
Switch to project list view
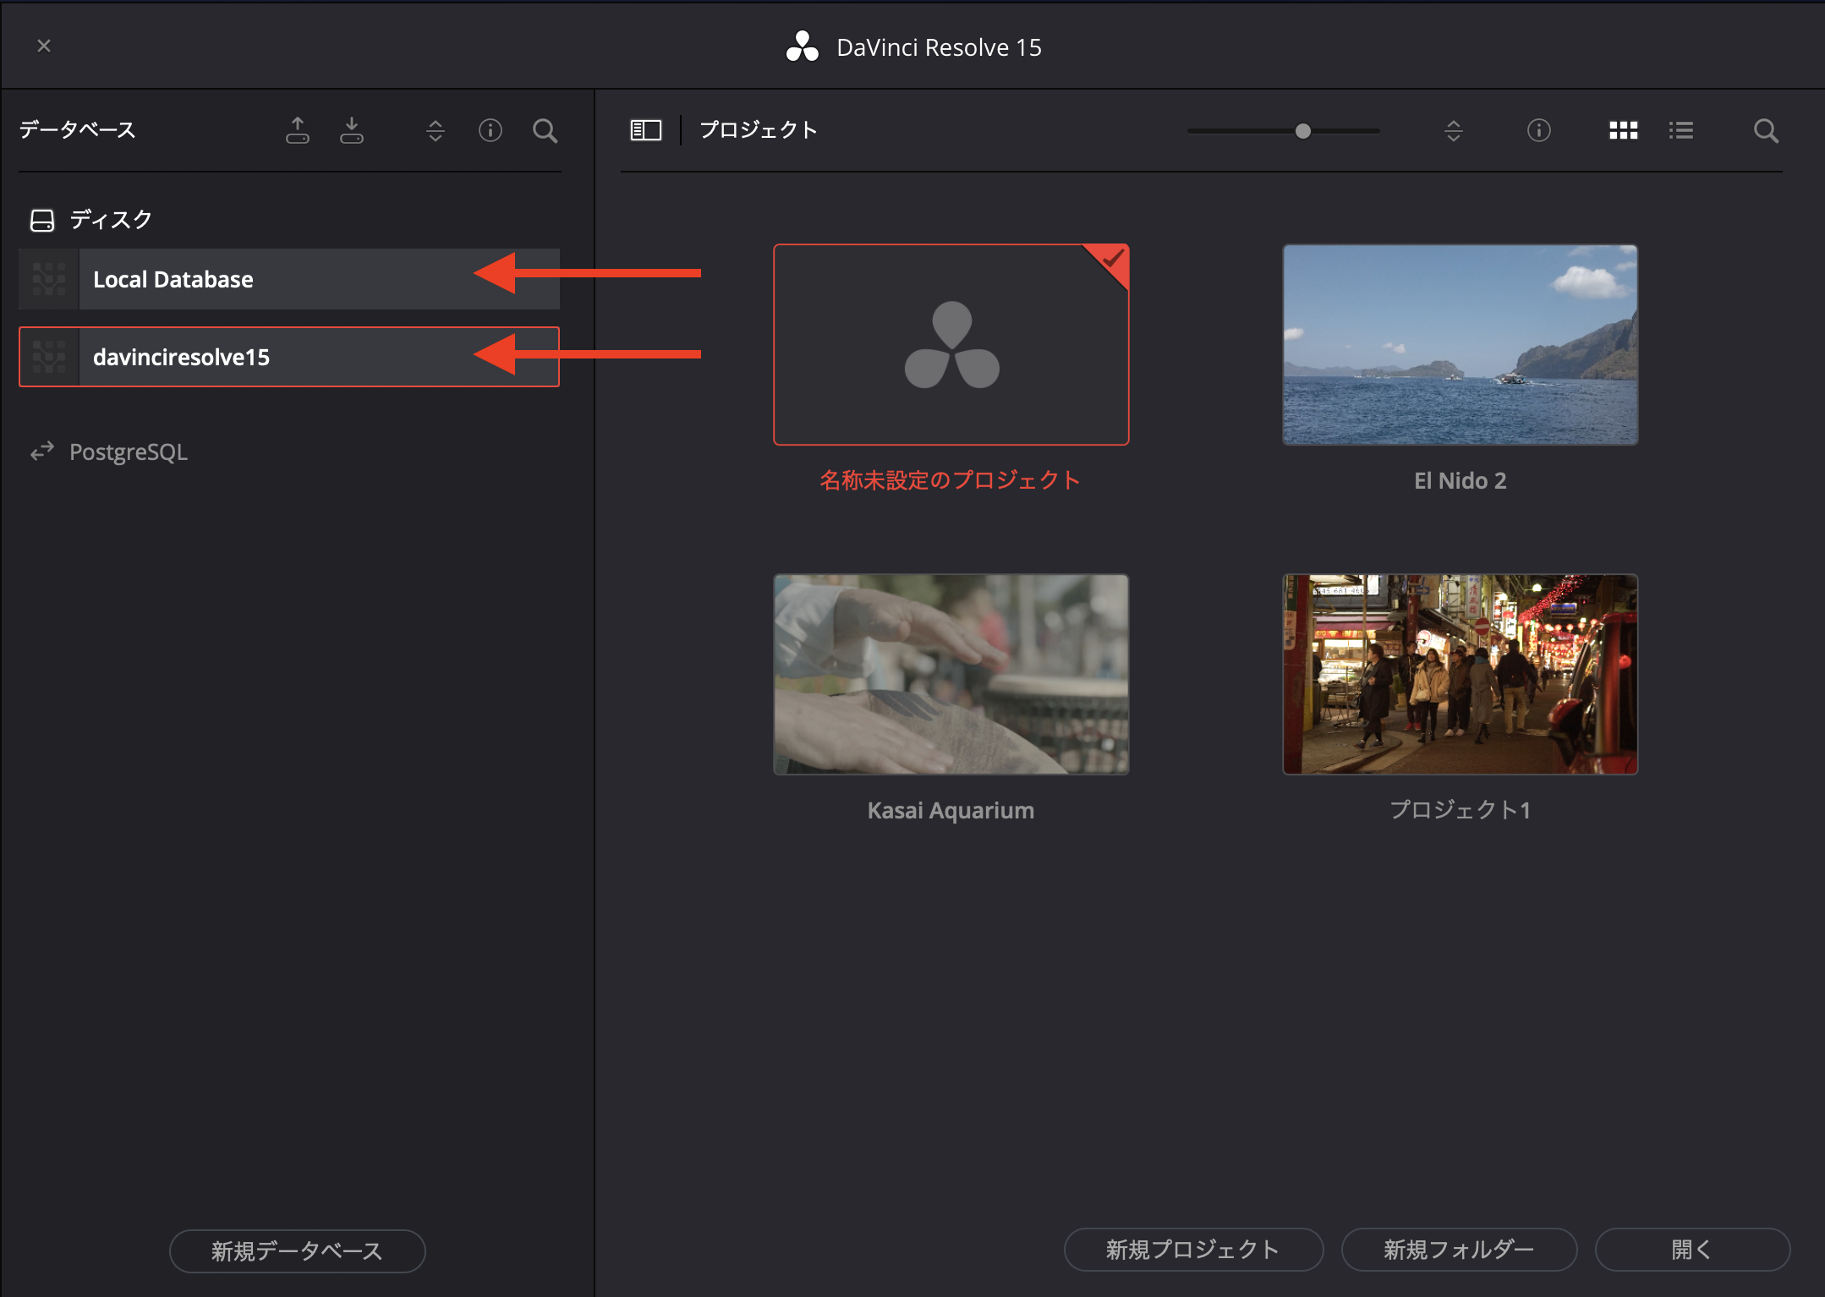[x=1680, y=130]
